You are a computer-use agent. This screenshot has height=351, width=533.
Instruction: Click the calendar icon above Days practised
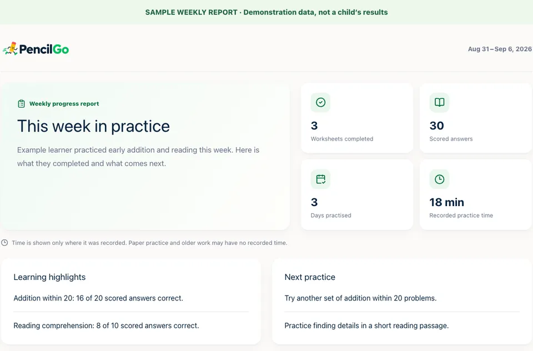coord(320,179)
